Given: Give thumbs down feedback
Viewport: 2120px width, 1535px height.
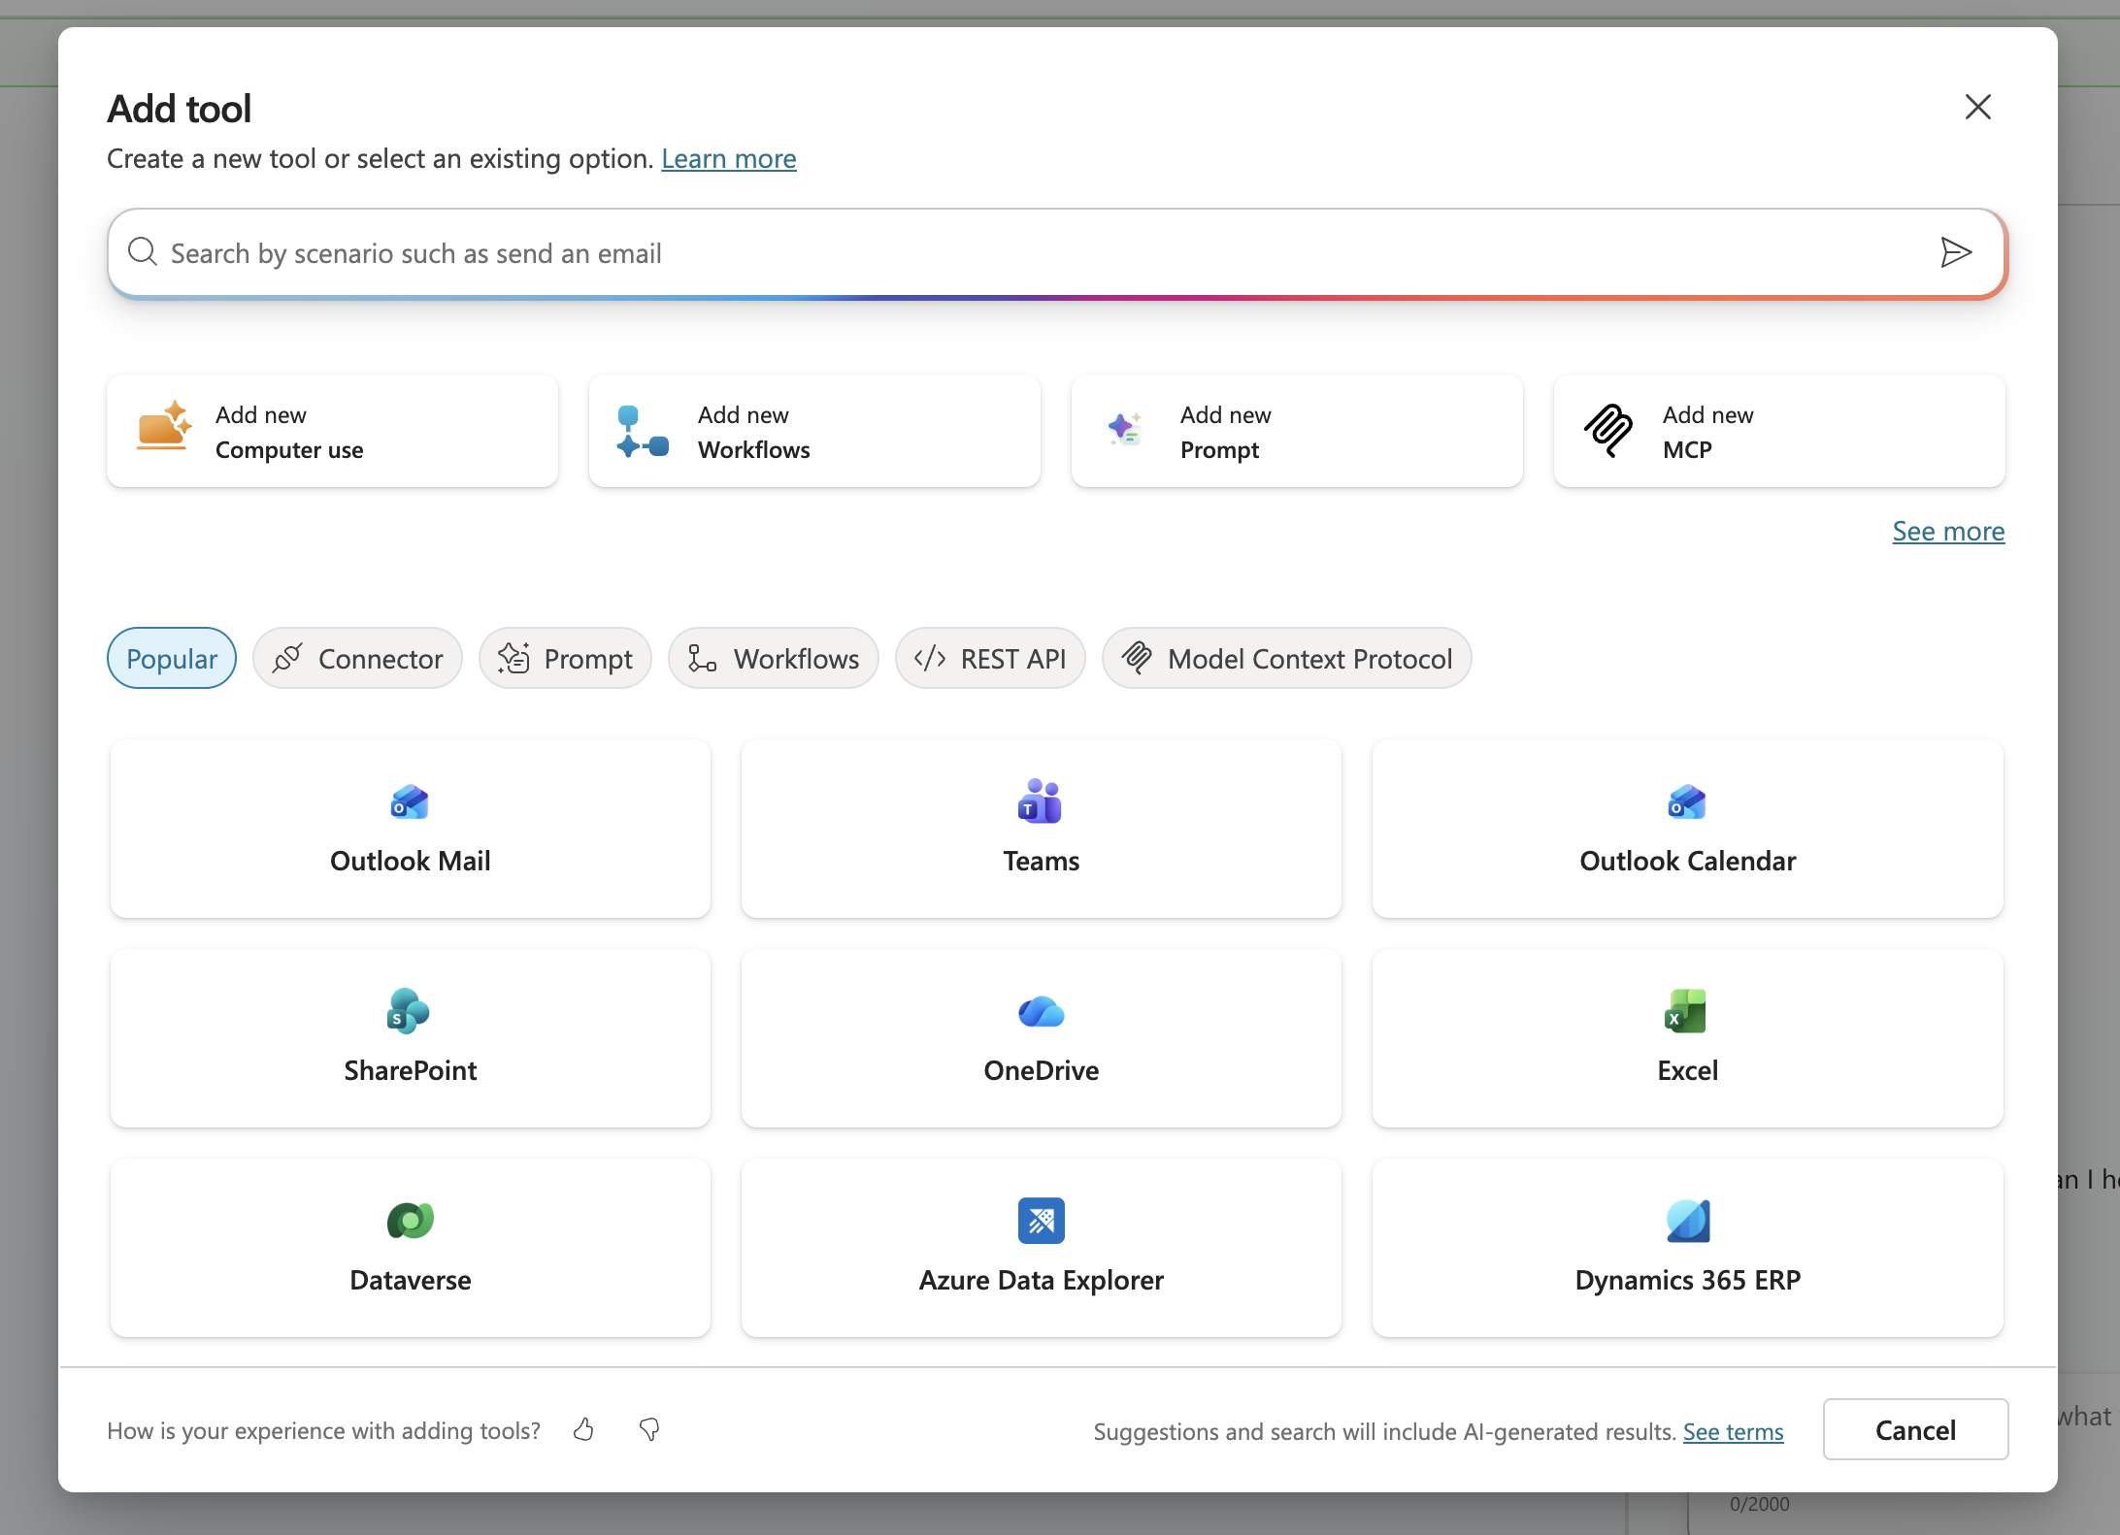Looking at the screenshot, I should [x=649, y=1429].
